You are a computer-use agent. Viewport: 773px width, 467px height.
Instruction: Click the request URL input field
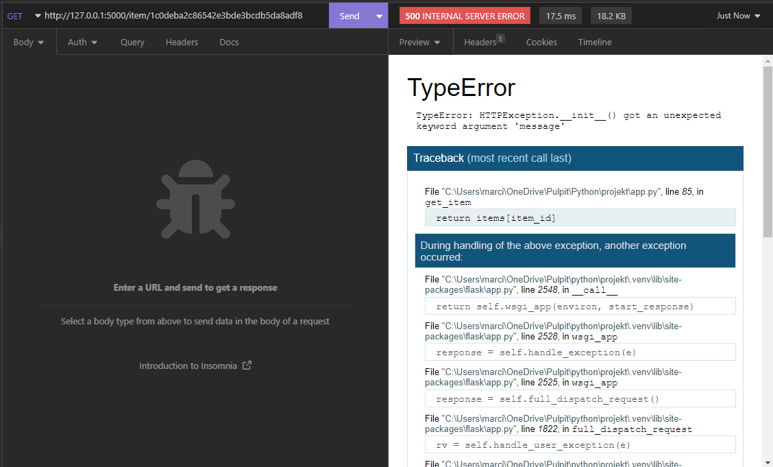pyautogui.click(x=173, y=15)
